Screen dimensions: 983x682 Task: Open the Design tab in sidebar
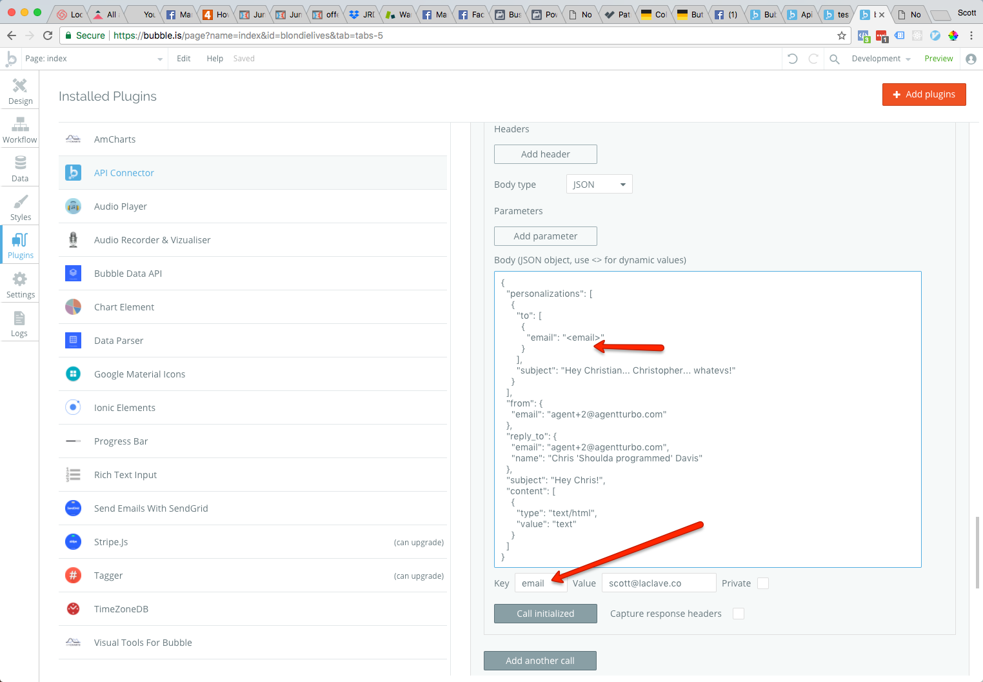tap(20, 91)
